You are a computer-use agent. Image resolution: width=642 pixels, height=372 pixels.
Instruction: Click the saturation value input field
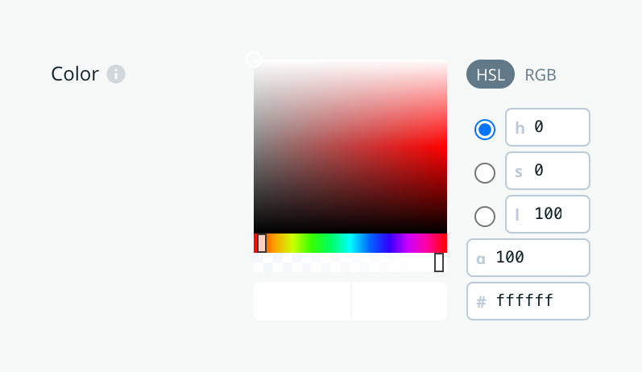[557, 171]
